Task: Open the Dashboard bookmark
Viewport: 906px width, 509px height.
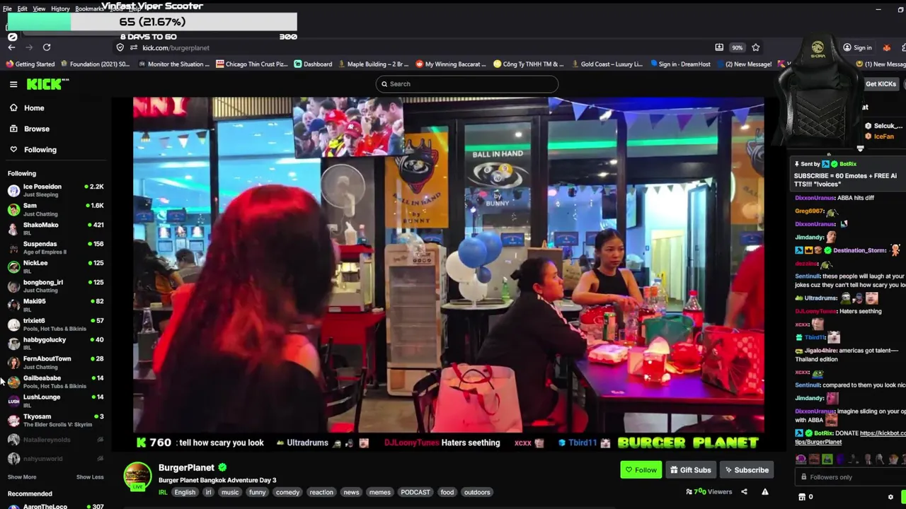Action: (x=313, y=64)
